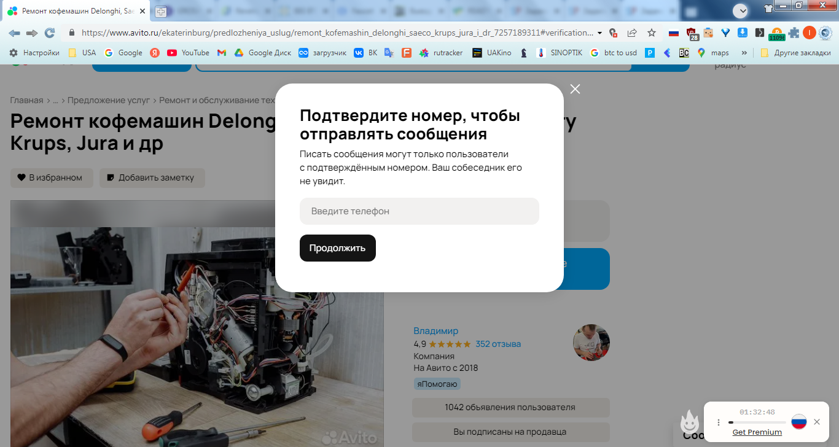The height and width of the screenshot is (447, 839).
Task: Bookmark this page with the star icon
Action: click(x=652, y=33)
